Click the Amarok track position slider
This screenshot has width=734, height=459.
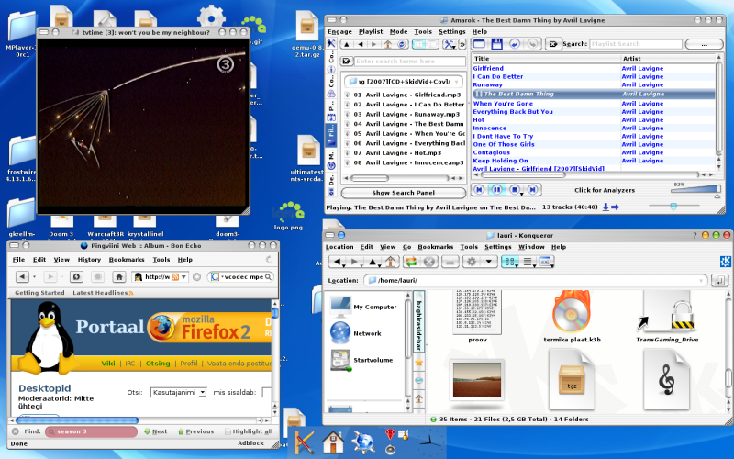673,206
